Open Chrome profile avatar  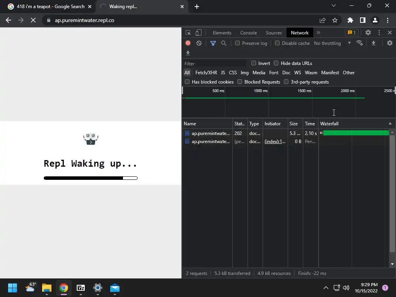[375, 20]
